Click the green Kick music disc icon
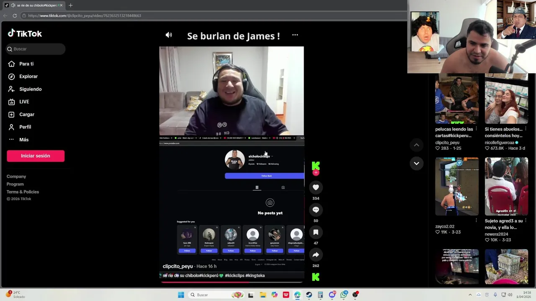This screenshot has width=536, height=301. [x=316, y=277]
